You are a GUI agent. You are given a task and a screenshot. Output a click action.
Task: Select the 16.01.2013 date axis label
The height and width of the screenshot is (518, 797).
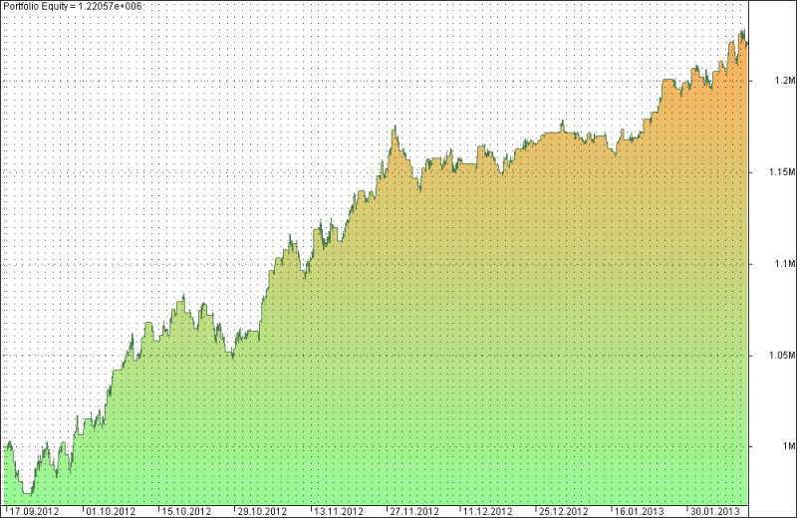[639, 511]
